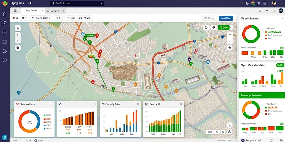The height and width of the screenshot is (142, 285).
Task: Open the layers filter dropdown in toolbar
Action: tap(41, 18)
